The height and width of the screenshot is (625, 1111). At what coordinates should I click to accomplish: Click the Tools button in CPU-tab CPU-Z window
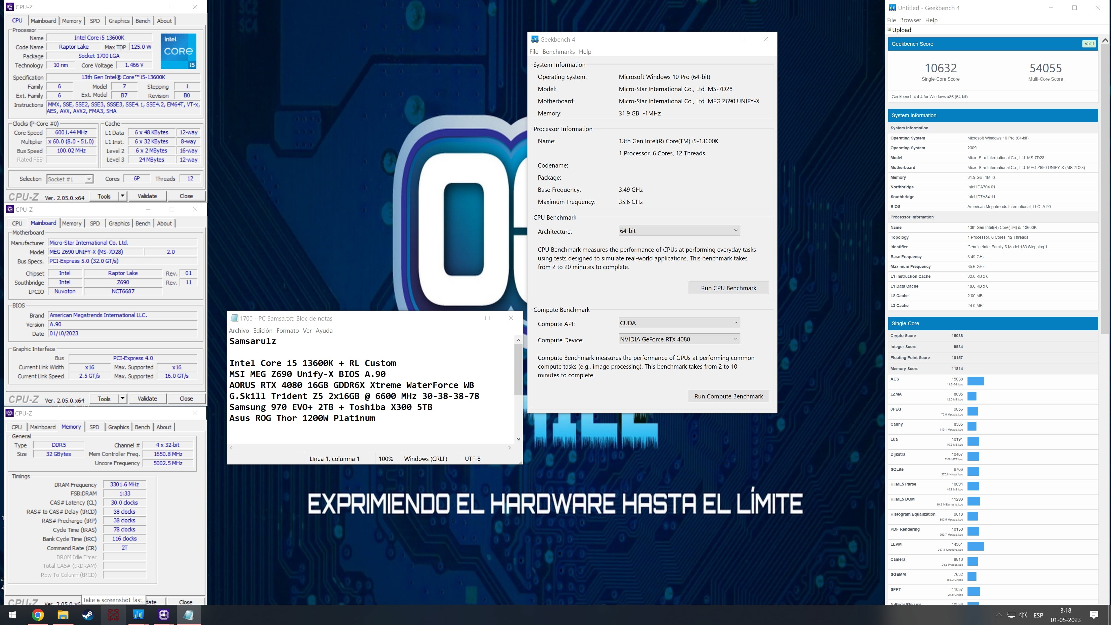pyautogui.click(x=104, y=196)
